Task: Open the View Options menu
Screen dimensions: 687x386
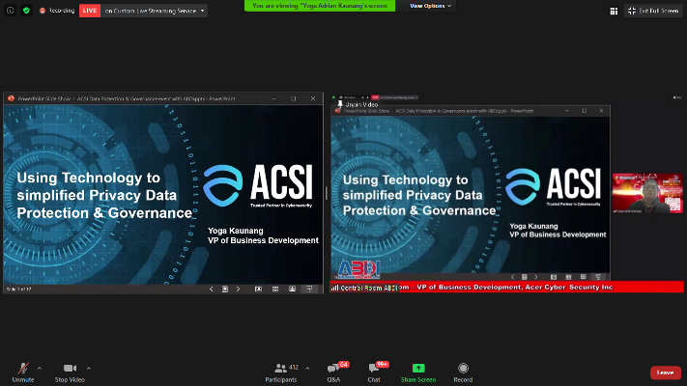Action: (430, 6)
